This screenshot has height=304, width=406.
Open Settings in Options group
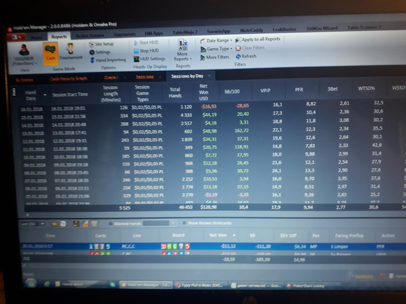coord(100,52)
